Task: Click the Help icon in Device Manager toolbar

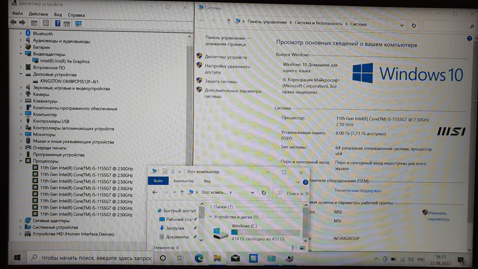Action: point(57,23)
